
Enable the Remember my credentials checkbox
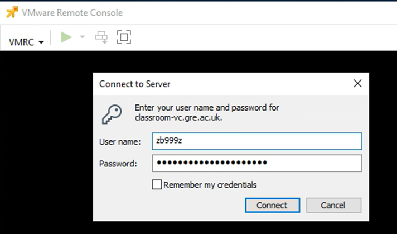pos(157,185)
